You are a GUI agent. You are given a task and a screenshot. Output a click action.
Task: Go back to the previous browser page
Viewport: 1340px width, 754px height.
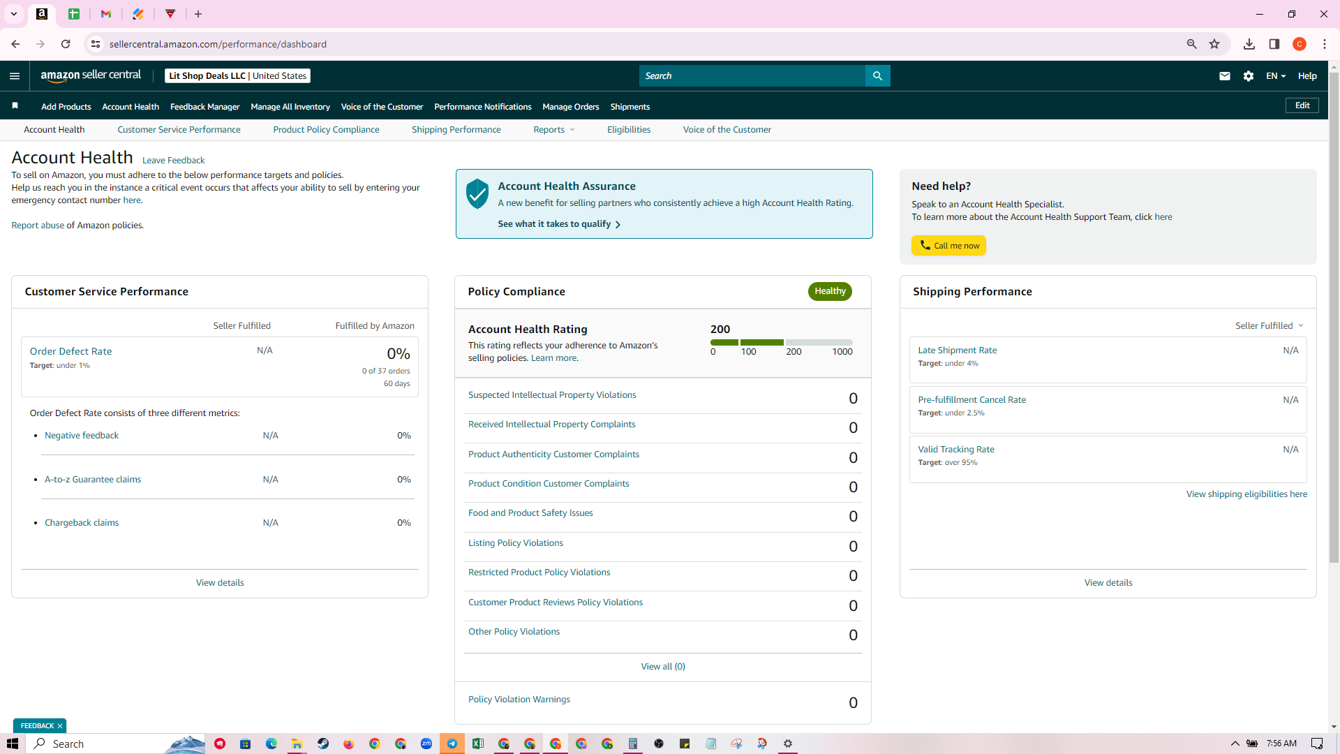point(15,44)
